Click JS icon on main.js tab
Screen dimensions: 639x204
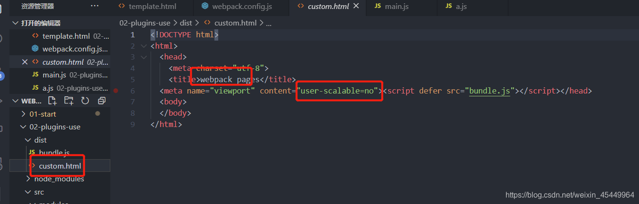[378, 6]
